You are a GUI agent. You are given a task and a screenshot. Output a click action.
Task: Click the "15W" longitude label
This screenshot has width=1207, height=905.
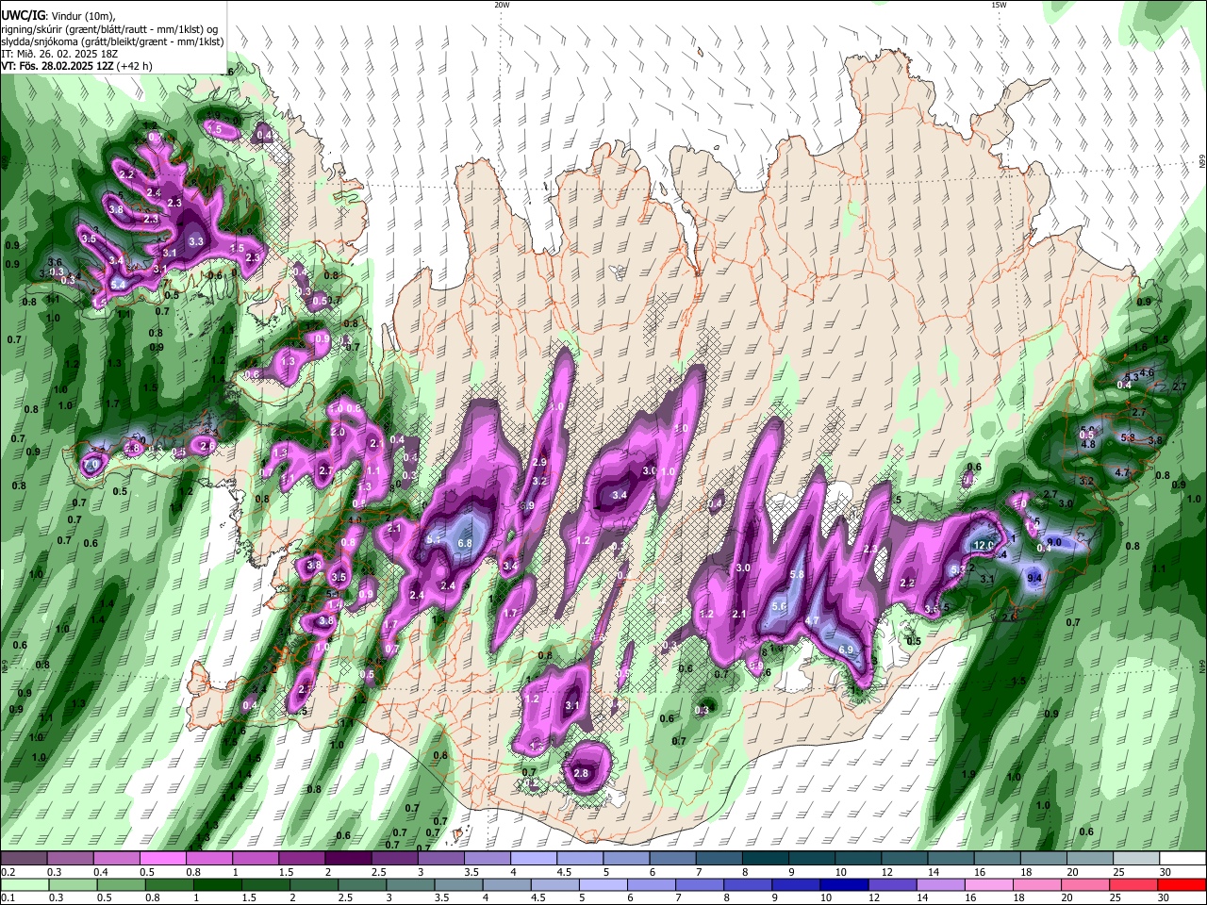[999, 5]
